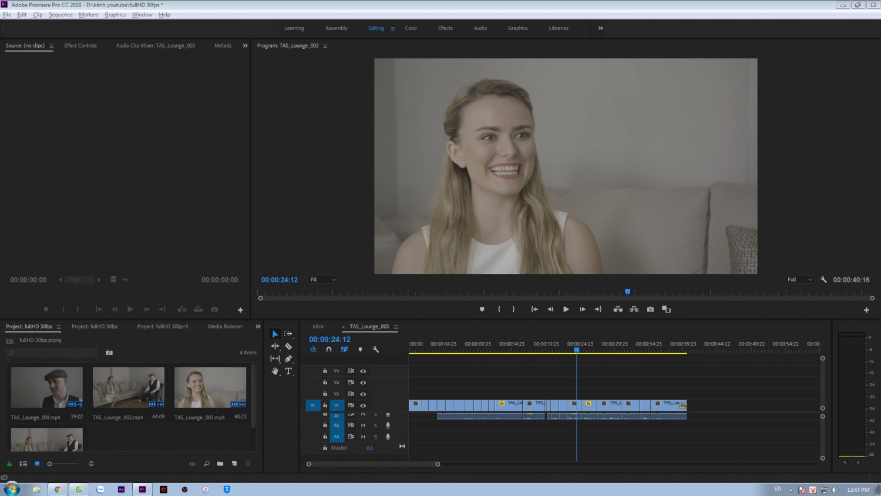Select the Razor tool
The image size is (881, 496).
288,346
